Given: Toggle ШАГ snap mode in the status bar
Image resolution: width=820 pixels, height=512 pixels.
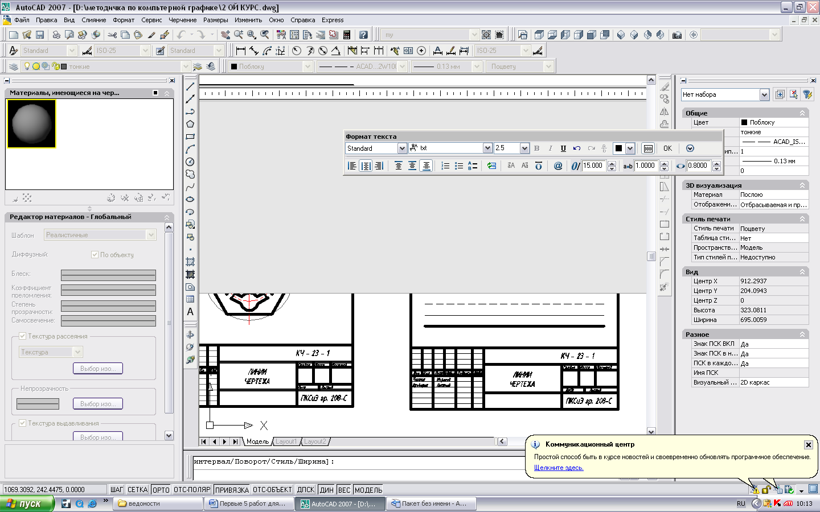Looking at the screenshot, I should [x=117, y=490].
